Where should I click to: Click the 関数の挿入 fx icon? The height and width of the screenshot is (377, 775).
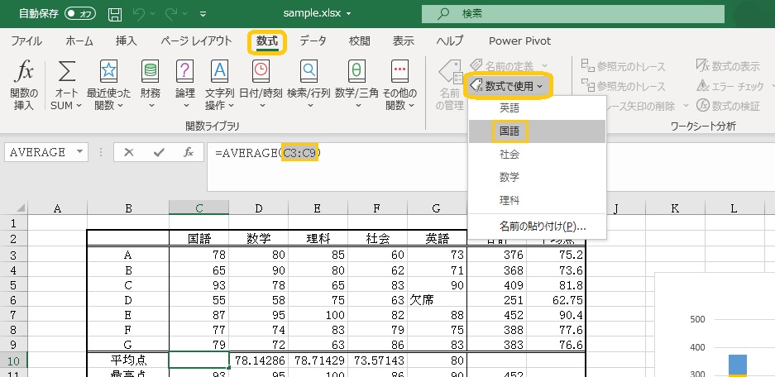point(26,71)
